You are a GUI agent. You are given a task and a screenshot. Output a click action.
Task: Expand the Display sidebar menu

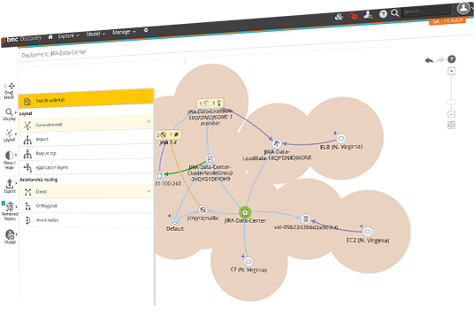coord(10,115)
